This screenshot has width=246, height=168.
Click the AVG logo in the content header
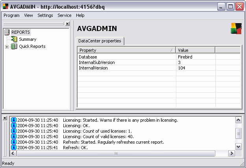coord(236,29)
